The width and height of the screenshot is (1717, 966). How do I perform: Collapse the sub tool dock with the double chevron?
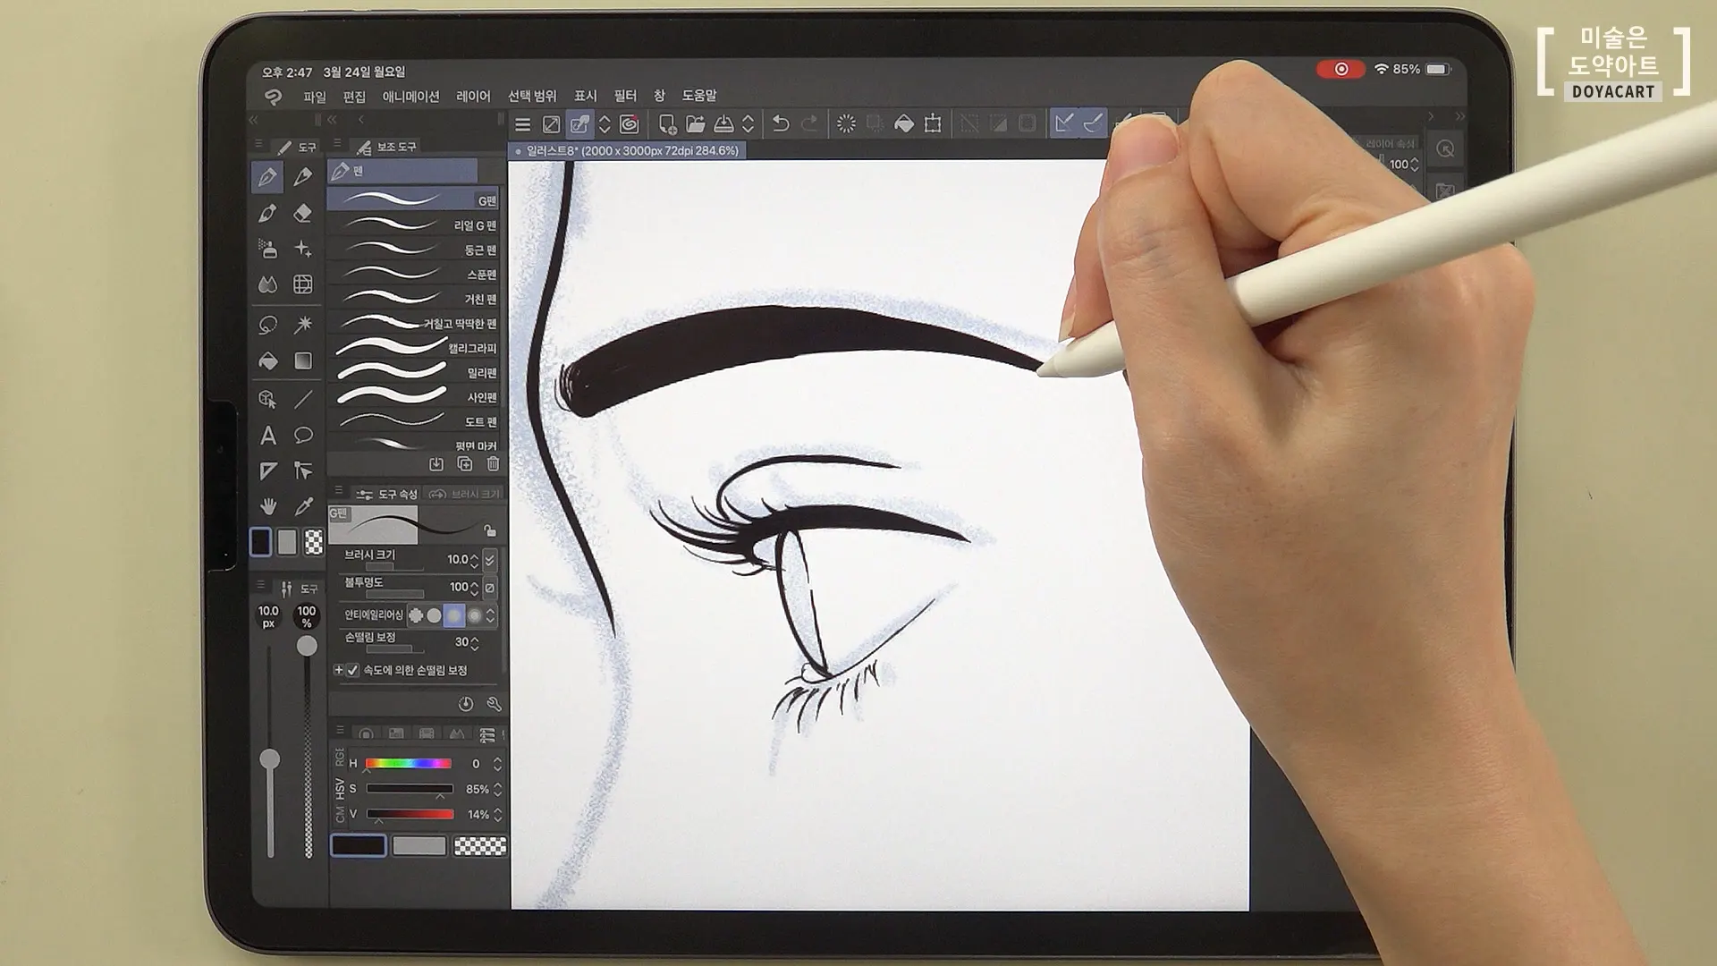[x=332, y=119]
